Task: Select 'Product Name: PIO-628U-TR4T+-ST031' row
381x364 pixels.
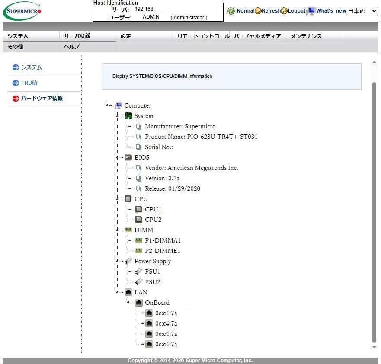Action: [201, 137]
